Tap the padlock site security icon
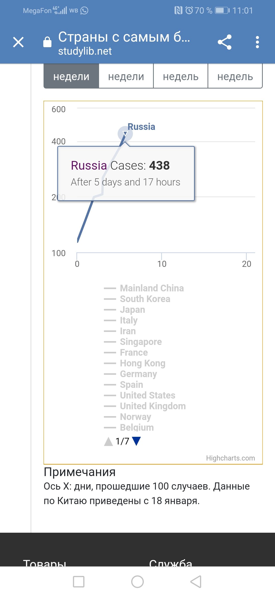The width and height of the screenshot is (275, 597). 47,42
